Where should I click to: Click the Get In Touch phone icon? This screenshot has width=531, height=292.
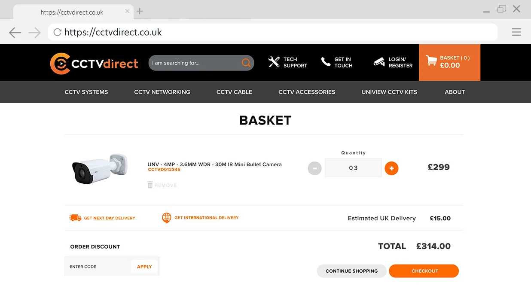tap(326, 62)
